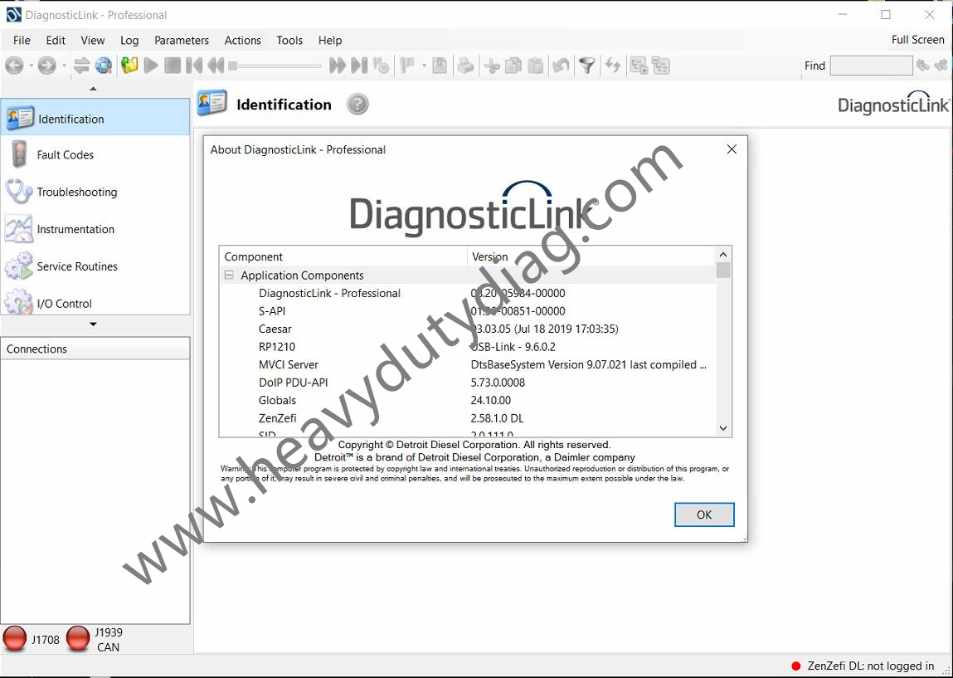Viewport: 953px width, 678px height.
Task: Open the Help menu
Action: coord(330,40)
